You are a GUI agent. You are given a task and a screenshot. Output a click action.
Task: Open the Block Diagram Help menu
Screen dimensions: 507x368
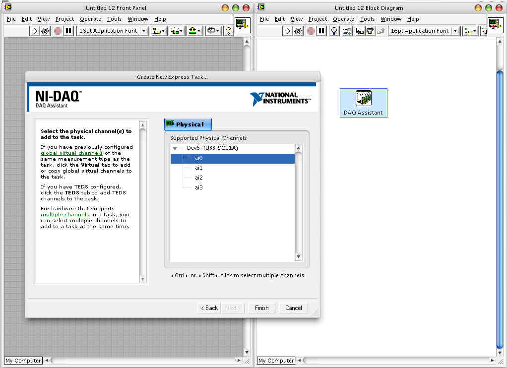[413, 19]
